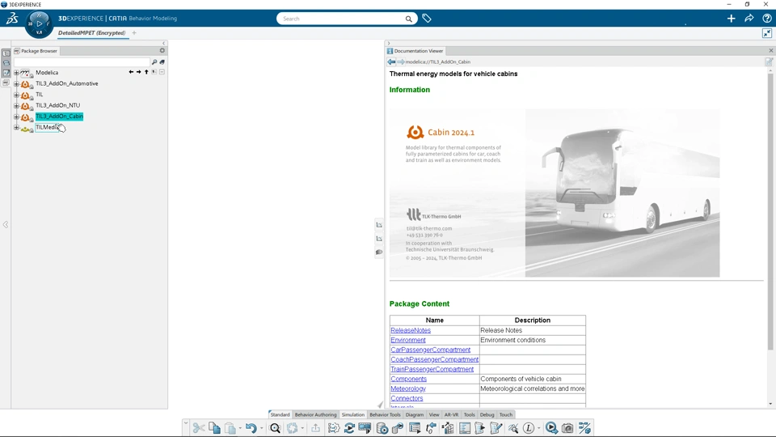The height and width of the screenshot is (437, 776).
Task: Expand the TIL3_AddOn_Cabin node
Action: [x=16, y=117]
